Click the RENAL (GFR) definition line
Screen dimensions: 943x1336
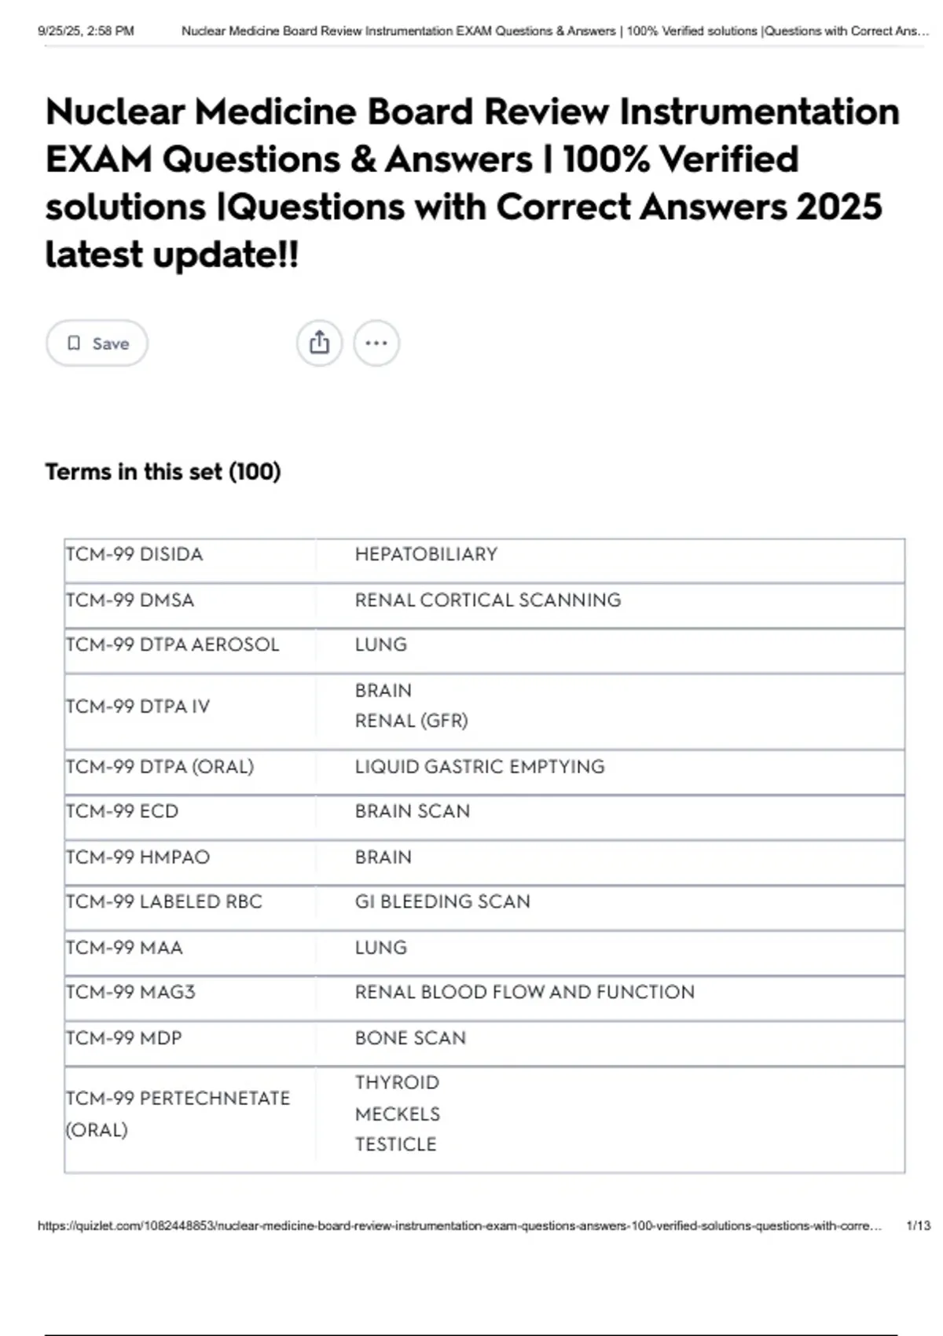411,721
